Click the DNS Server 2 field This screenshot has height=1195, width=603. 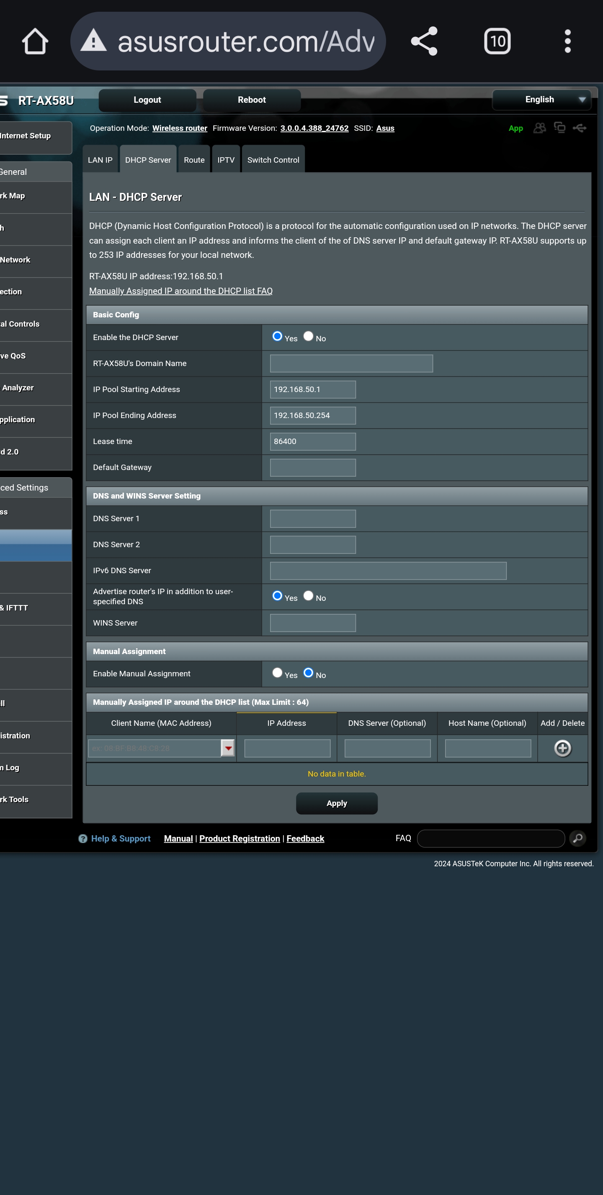pyautogui.click(x=313, y=544)
